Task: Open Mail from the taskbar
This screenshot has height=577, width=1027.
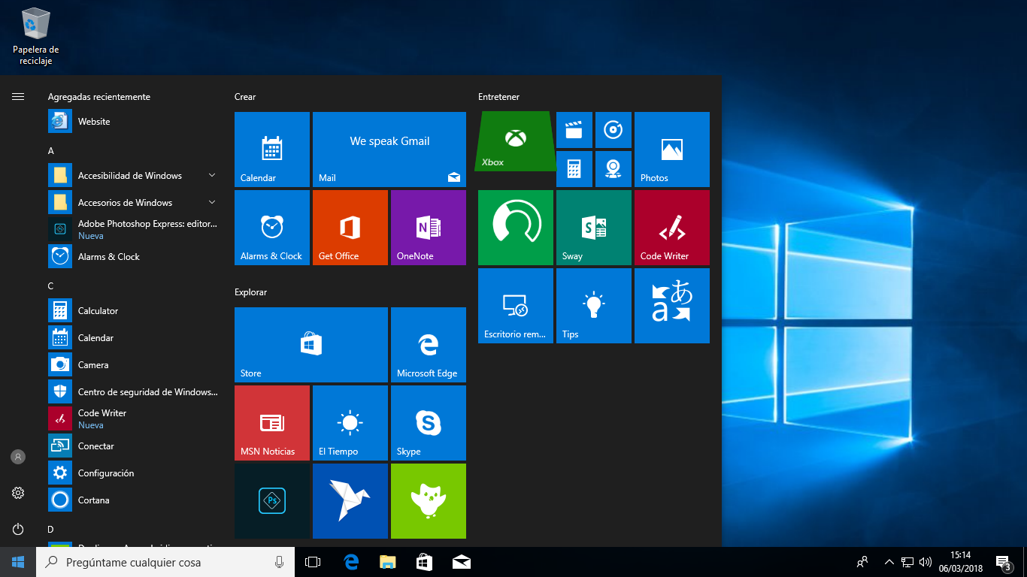Action: point(462,562)
